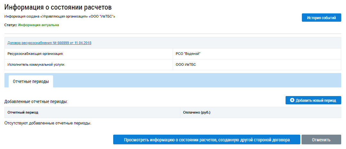Switch to the Отчетные периоды tab
The height and width of the screenshot is (149, 346).
pos(31,82)
